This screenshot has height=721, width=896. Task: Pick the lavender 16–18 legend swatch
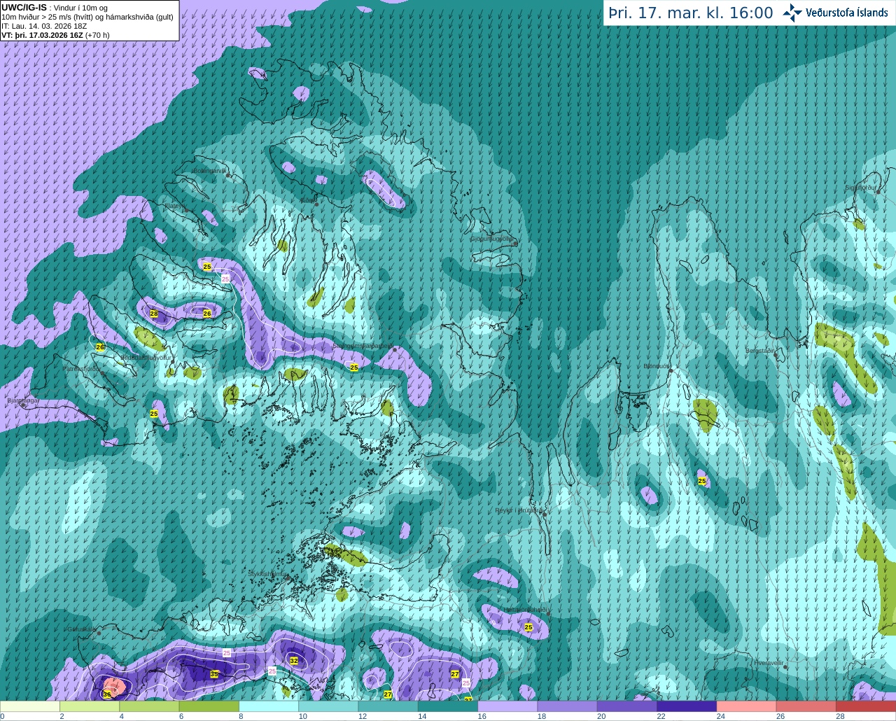tap(507, 706)
